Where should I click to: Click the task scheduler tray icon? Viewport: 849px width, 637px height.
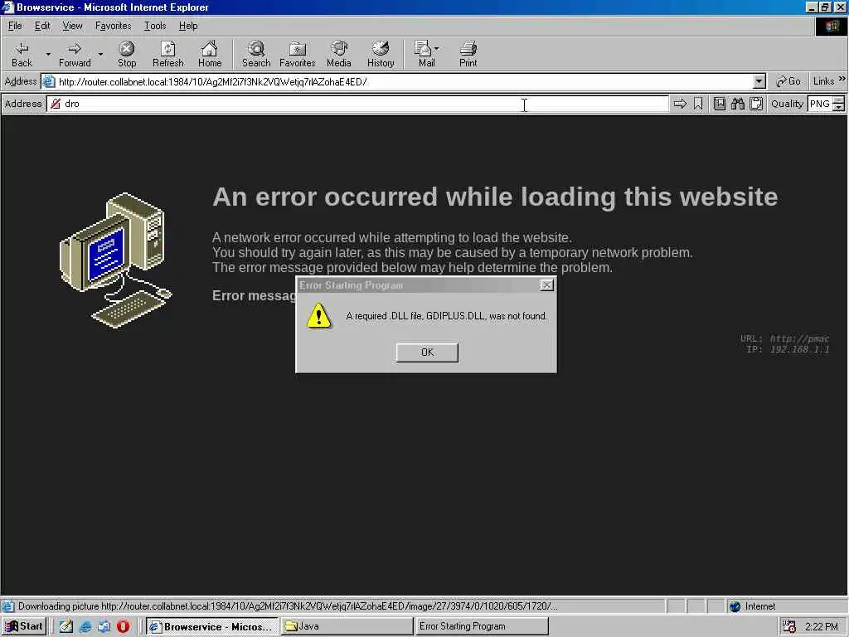(x=789, y=627)
